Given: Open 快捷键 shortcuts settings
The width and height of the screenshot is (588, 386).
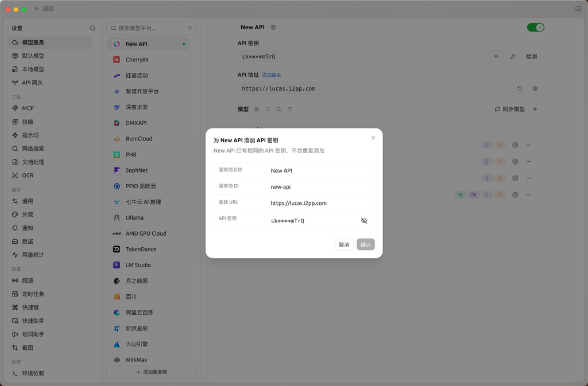Looking at the screenshot, I should (50, 307).
